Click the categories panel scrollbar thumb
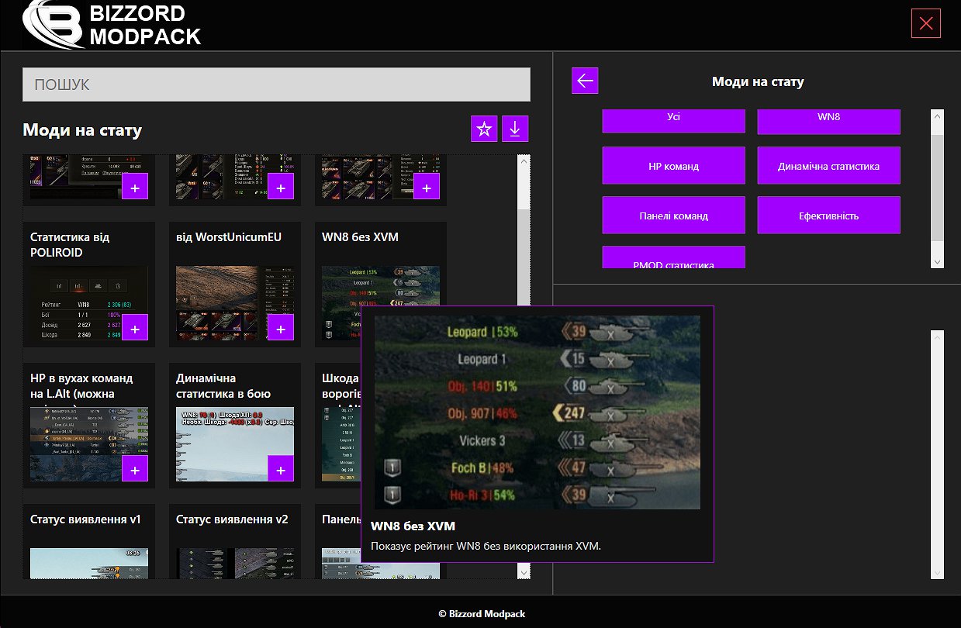 [938, 187]
